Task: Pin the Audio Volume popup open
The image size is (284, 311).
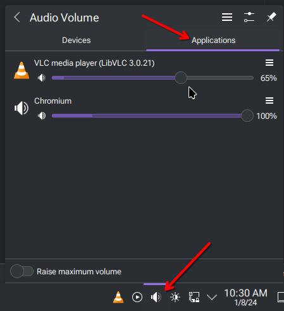Action: (271, 17)
